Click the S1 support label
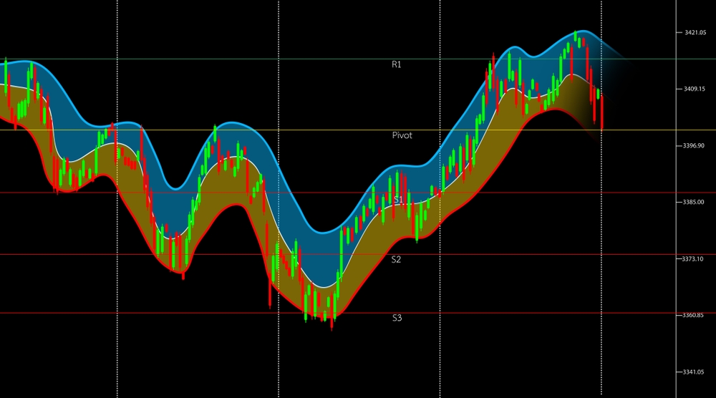Screen dimensions: 716x398 tap(398, 200)
